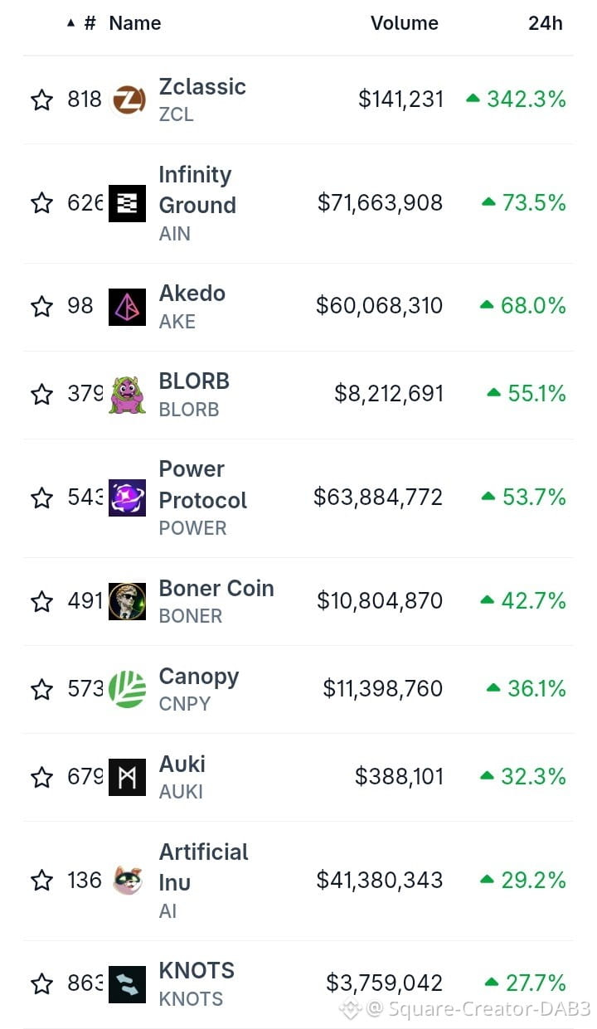Image resolution: width=597 pixels, height=1029 pixels.
Task: Click the KNOTS logo icon
Action: (127, 984)
